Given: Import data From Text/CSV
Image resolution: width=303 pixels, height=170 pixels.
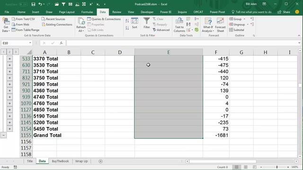Looking at the screenshot, I should click(23, 19).
